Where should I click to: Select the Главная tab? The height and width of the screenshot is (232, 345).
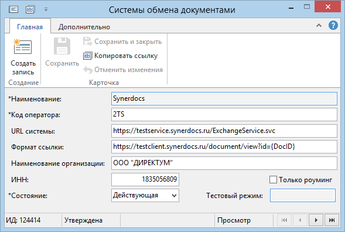pos(30,27)
